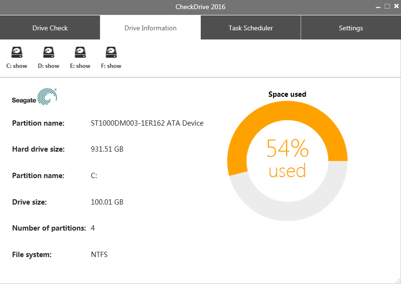Select the Drive Information tab
Viewport: 401px width, 284px height.
tap(150, 28)
